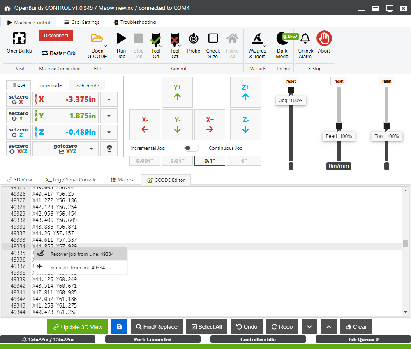Reset the Feed override slider
The height and width of the screenshot is (349, 411).
(339, 81)
